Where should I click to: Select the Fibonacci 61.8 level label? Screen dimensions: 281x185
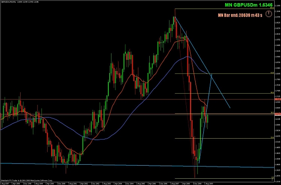point(272,73)
